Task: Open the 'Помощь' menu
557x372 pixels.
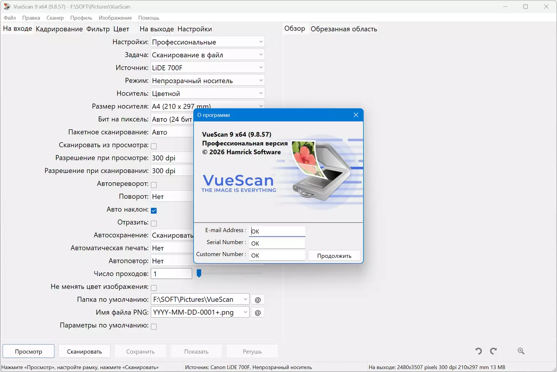Action: pyautogui.click(x=149, y=18)
